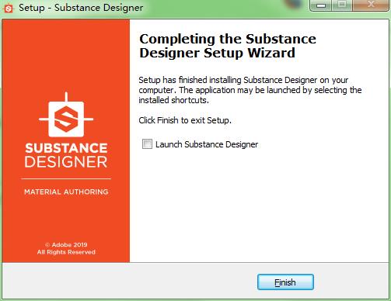Image resolution: width=391 pixels, height=301 pixels.
Task: Click the disabled maximize button
Action: coord(342,5)
